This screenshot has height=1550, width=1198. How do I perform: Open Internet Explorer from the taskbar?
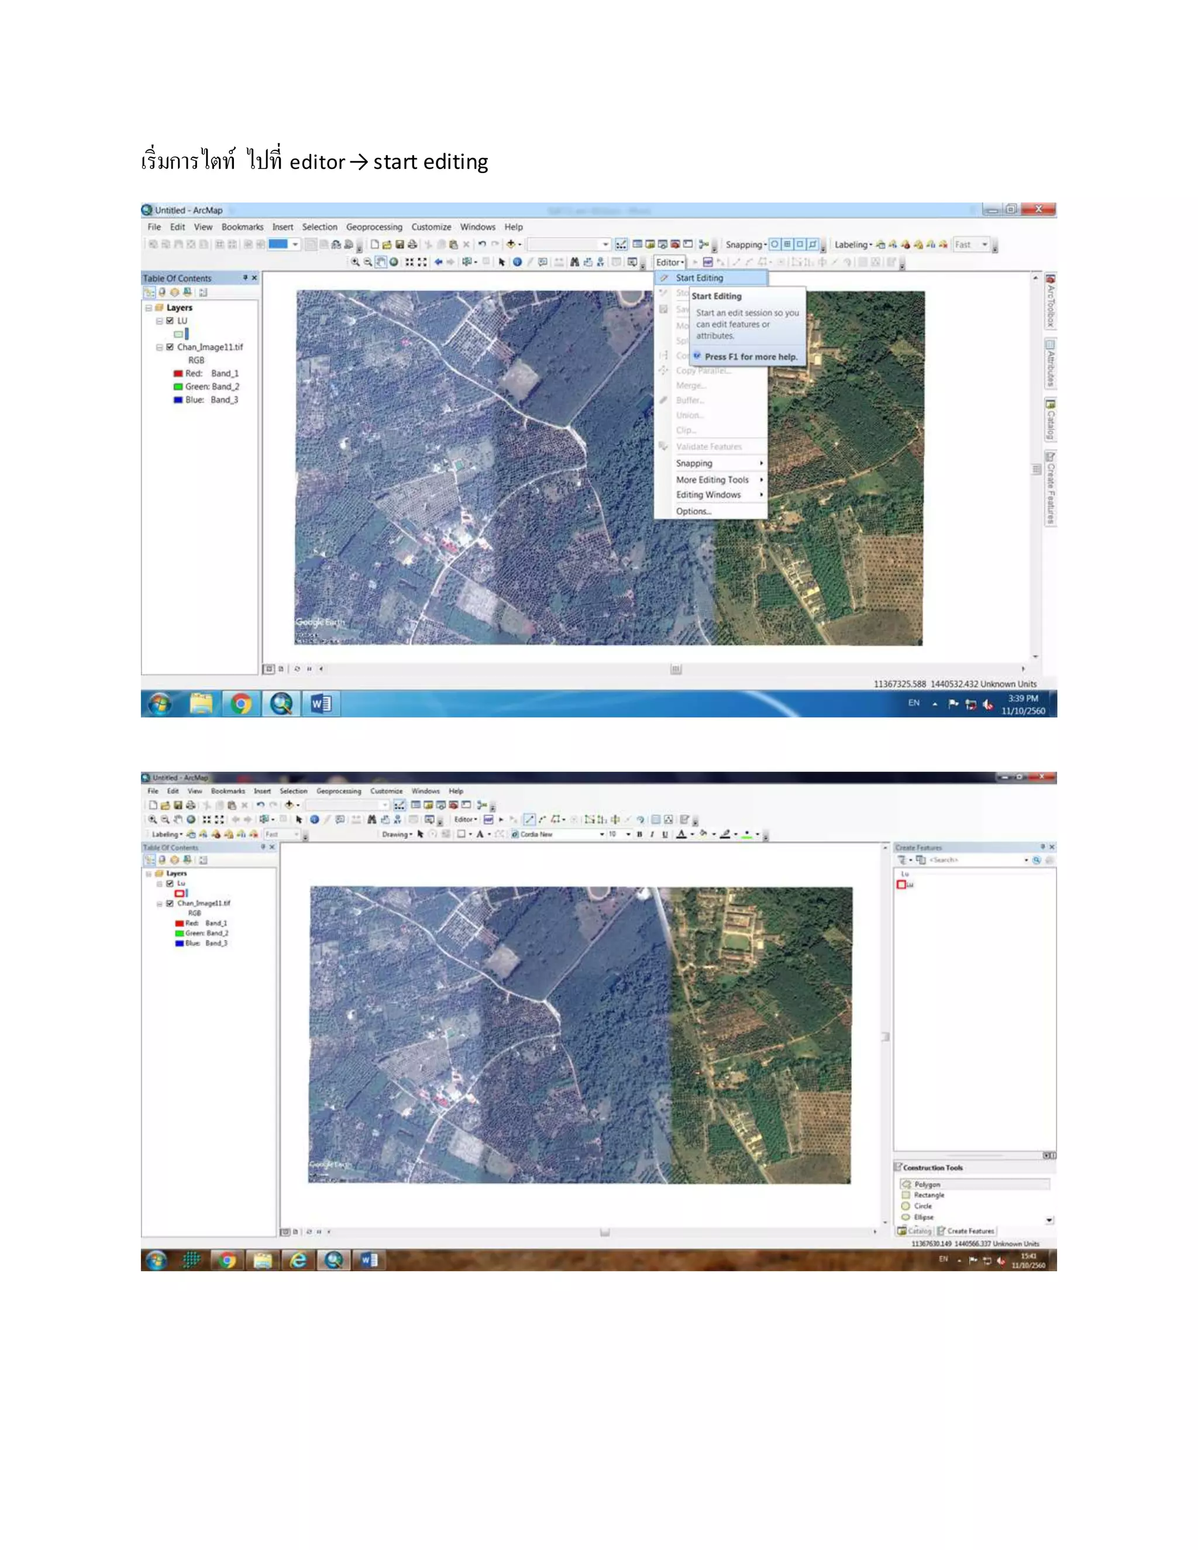(298, 1260)
